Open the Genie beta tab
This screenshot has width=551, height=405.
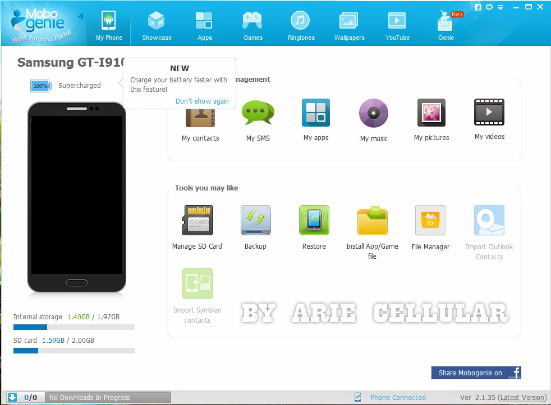point(446,25)
